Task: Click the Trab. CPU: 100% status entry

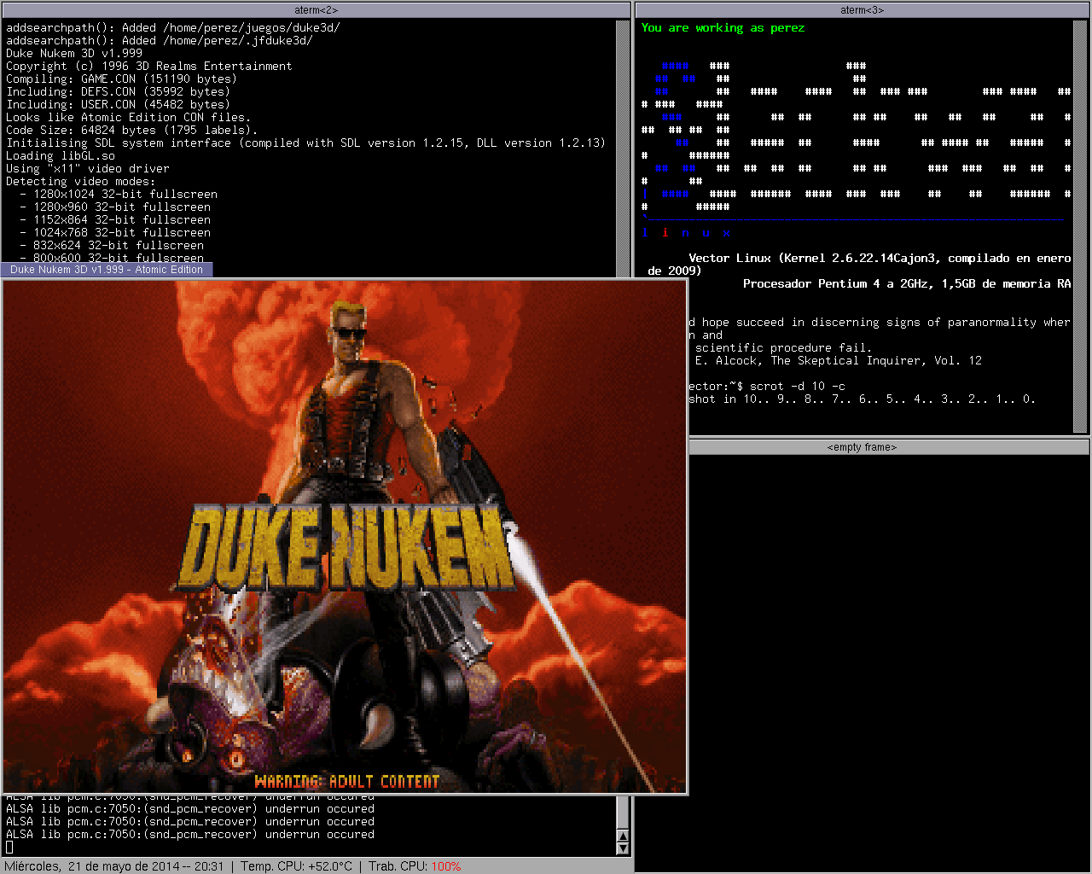Action: (415, 866)
